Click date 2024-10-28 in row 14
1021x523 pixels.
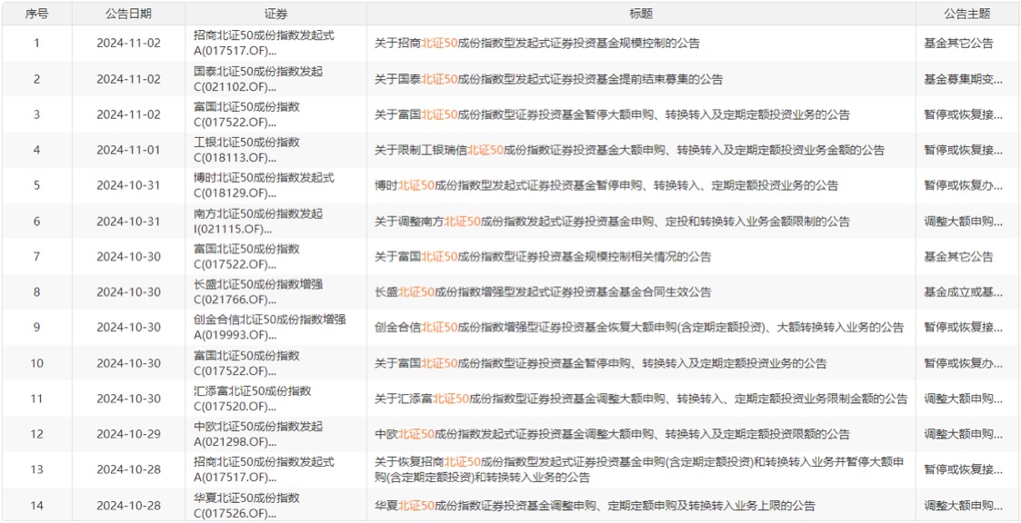(x=128, y=506)
